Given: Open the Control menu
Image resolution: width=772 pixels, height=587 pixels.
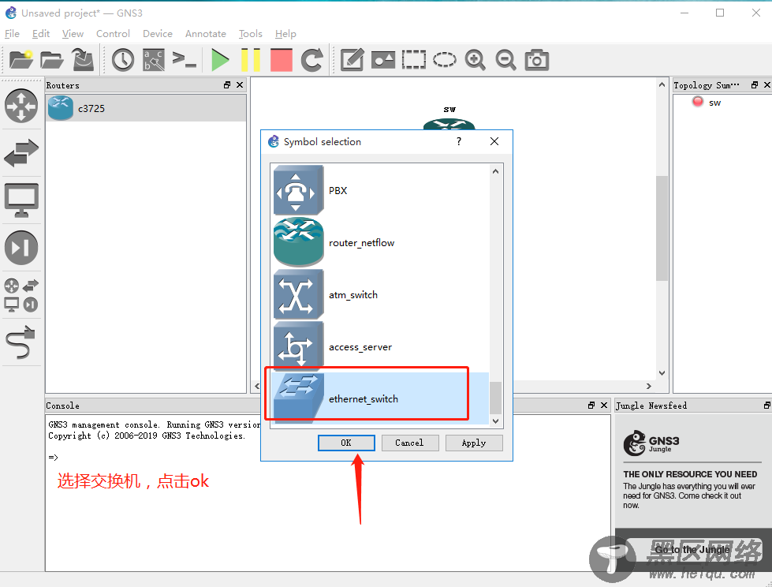Looking at the screenshot, I should point(114,33).
